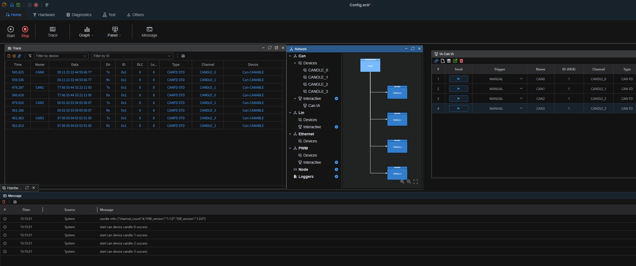Image resolution: width=636 pixels, height=266 pixels.
Task: Open the Graph dropdown in the ribbon
Action: point(86,32)
